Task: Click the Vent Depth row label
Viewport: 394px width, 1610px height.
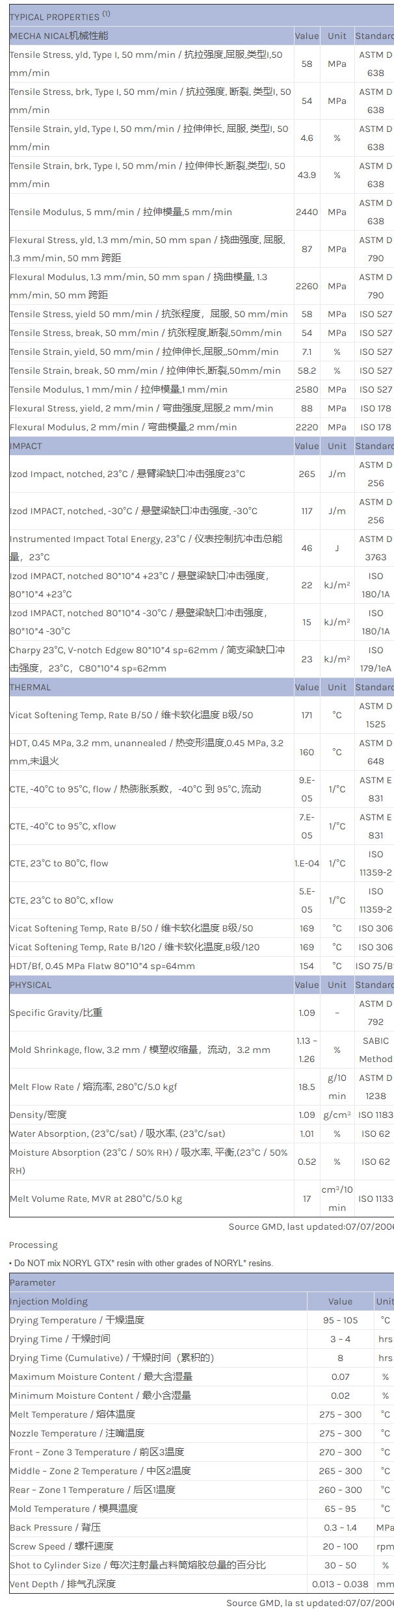Action: [62, 1584]
